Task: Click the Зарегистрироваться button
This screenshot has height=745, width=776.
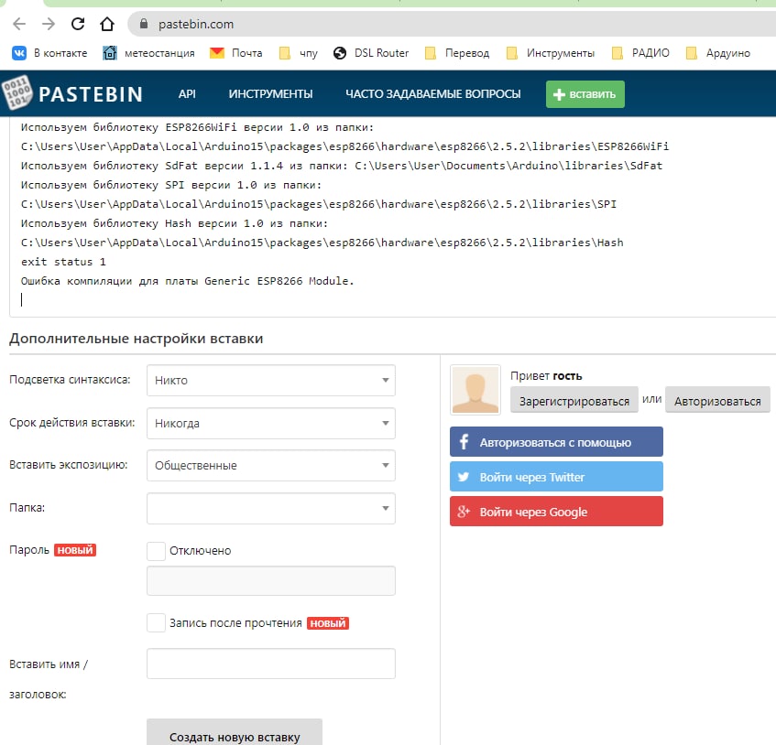Action: (574, 401)
